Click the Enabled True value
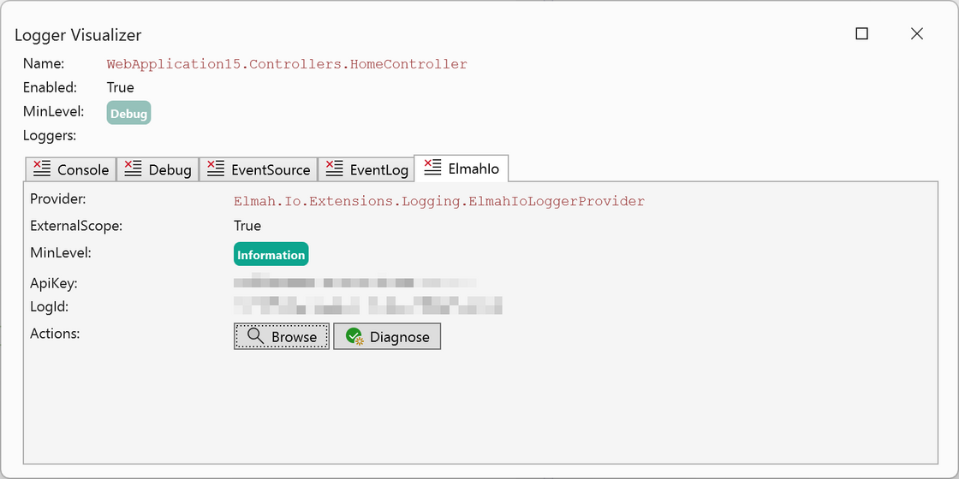This screenshot has width=959, height=479. [121, 87]
